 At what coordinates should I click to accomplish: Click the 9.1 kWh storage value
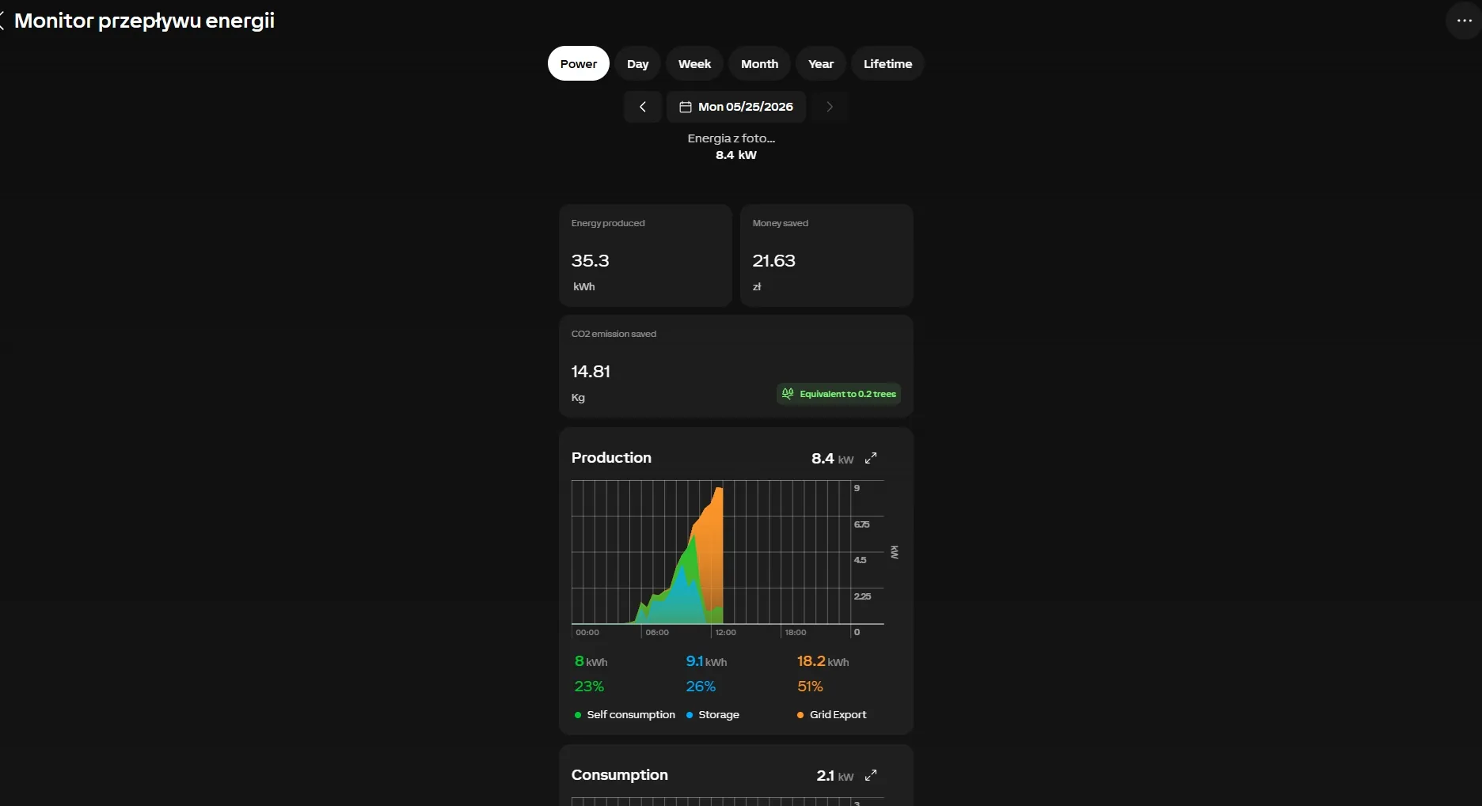coord(706,661)
